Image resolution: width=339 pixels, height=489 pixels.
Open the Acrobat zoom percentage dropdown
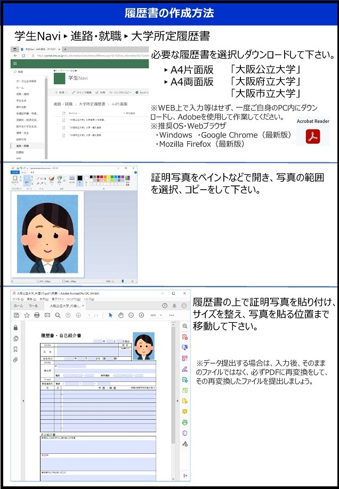[x=155, y=315]
